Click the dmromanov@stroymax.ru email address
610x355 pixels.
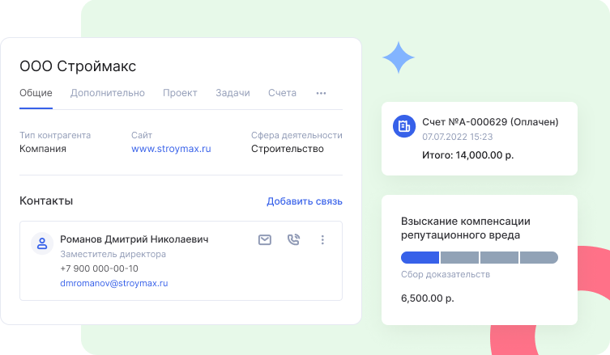(x=113, y=284)
